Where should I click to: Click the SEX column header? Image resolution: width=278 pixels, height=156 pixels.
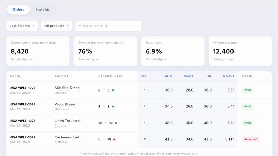144,76
